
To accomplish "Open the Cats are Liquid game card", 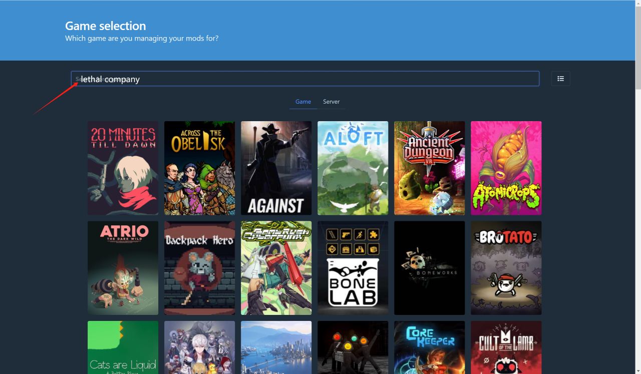I will (123, 347).
